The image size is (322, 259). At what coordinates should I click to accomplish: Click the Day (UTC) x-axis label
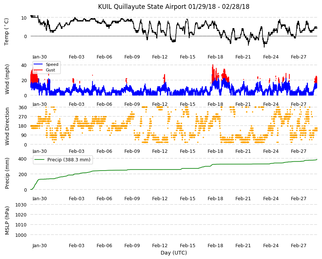tap(174, 253)
